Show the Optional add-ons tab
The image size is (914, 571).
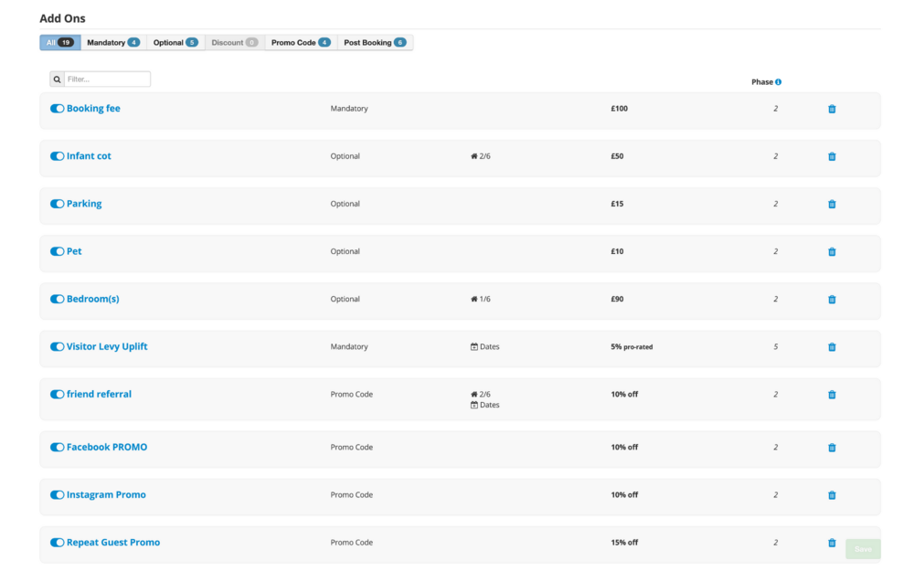coord(175,43)
